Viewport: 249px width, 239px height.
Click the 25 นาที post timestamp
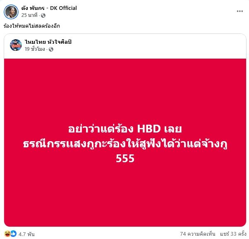[x=29, y=15]
